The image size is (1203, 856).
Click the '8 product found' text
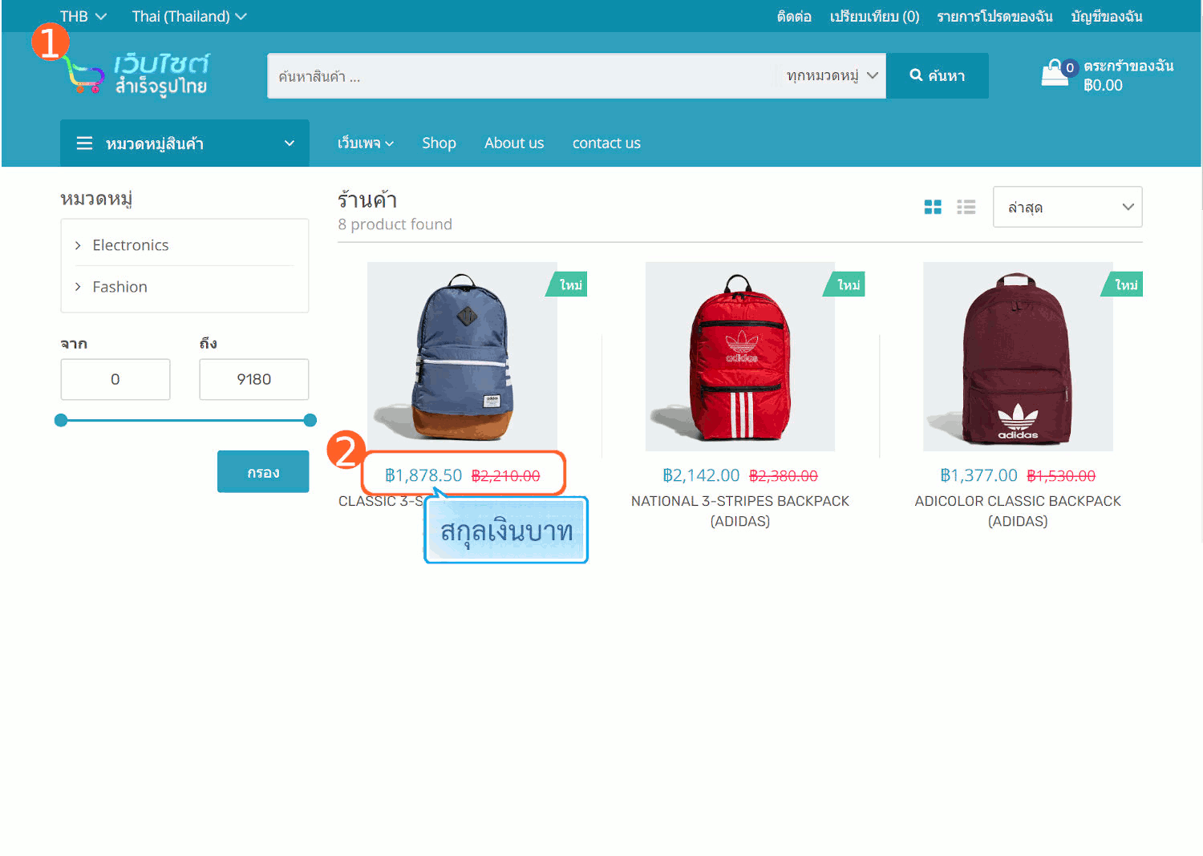point(395,224)
